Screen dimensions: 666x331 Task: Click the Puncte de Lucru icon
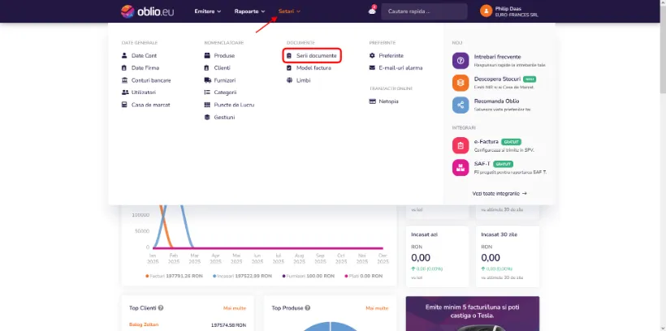207,105
